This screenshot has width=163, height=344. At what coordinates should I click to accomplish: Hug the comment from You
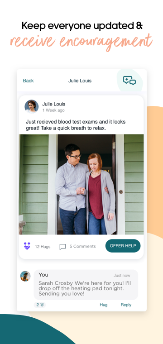(104, 305)
